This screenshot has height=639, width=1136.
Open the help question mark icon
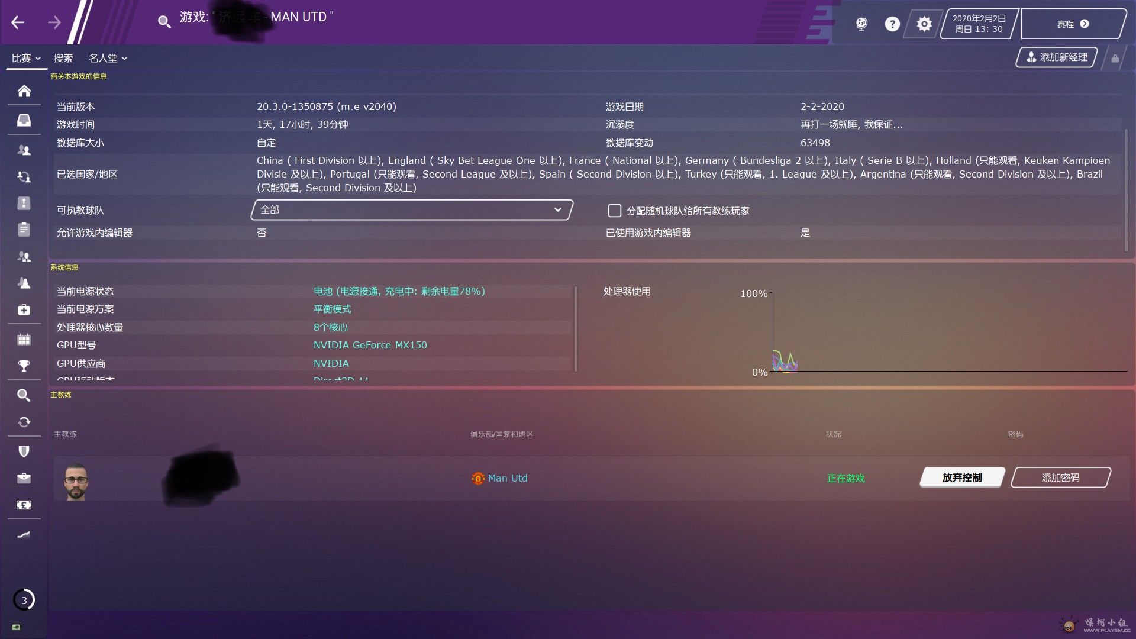coord(892,24)
